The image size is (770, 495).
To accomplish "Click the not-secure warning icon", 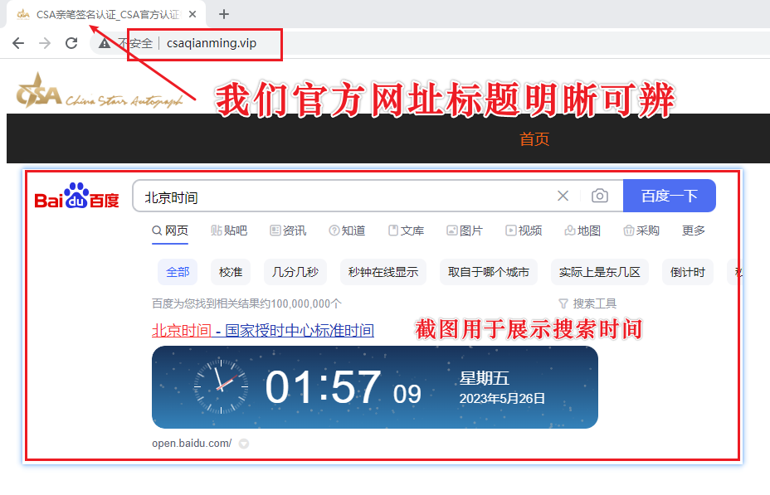I will pyautogui.click(x=105, y=43).
